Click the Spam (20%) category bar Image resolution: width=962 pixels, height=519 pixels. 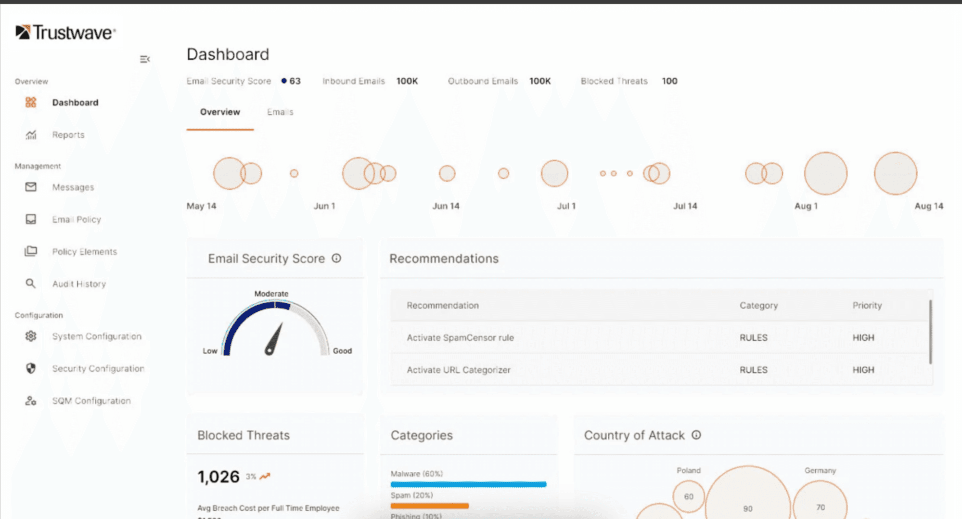(430, 506)
